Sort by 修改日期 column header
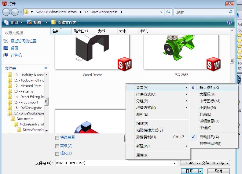The image size is (242, 174). [x=84, y=31]
